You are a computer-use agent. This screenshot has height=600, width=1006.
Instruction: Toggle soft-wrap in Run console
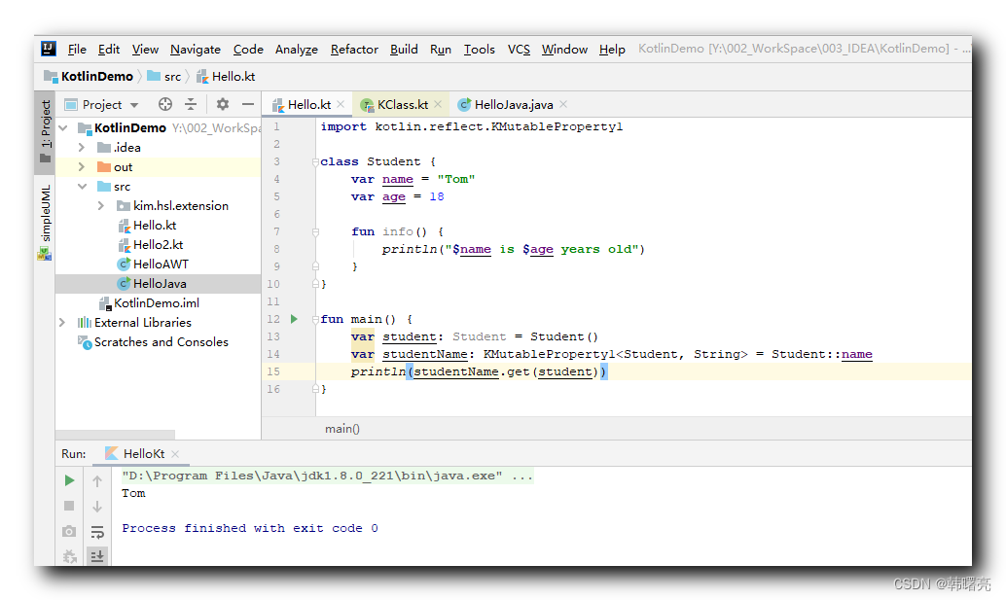[97, 531]
